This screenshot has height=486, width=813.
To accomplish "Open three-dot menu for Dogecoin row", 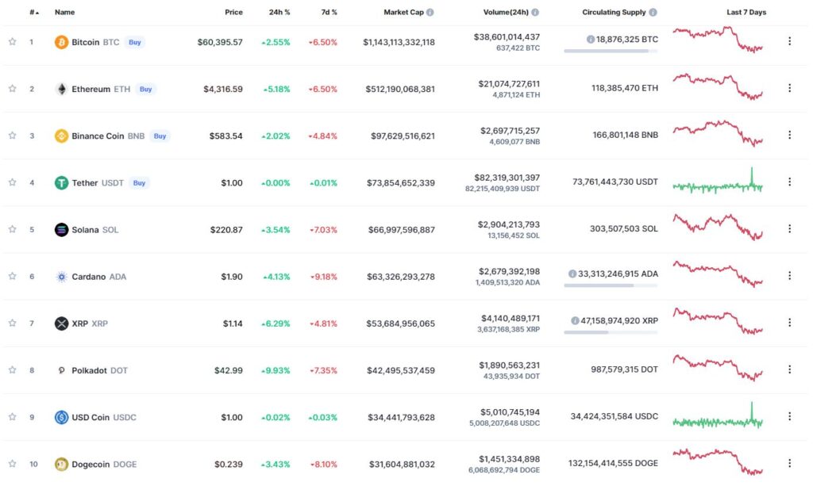I will tap(789, 463).
